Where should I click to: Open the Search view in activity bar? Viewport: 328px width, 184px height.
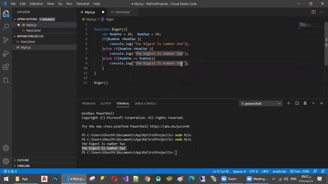6,27
